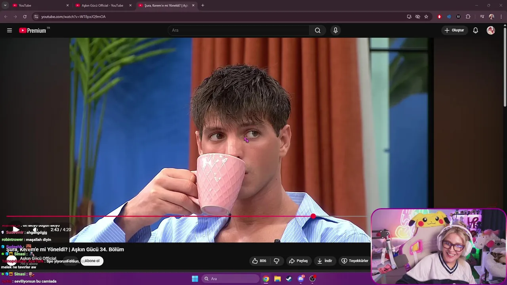This screenshot has height=285, width=507.
Task: Open Steam from the taskbar
Action: 289,279
